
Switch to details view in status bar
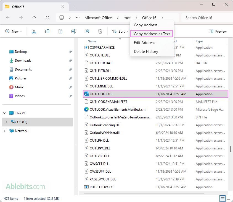click(223, 198)
